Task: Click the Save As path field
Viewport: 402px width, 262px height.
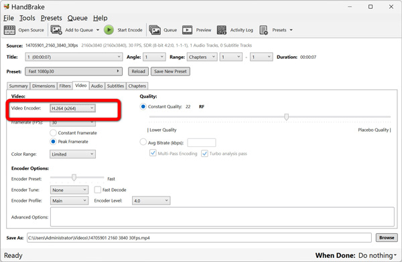Action: click(x=199, y=238)
